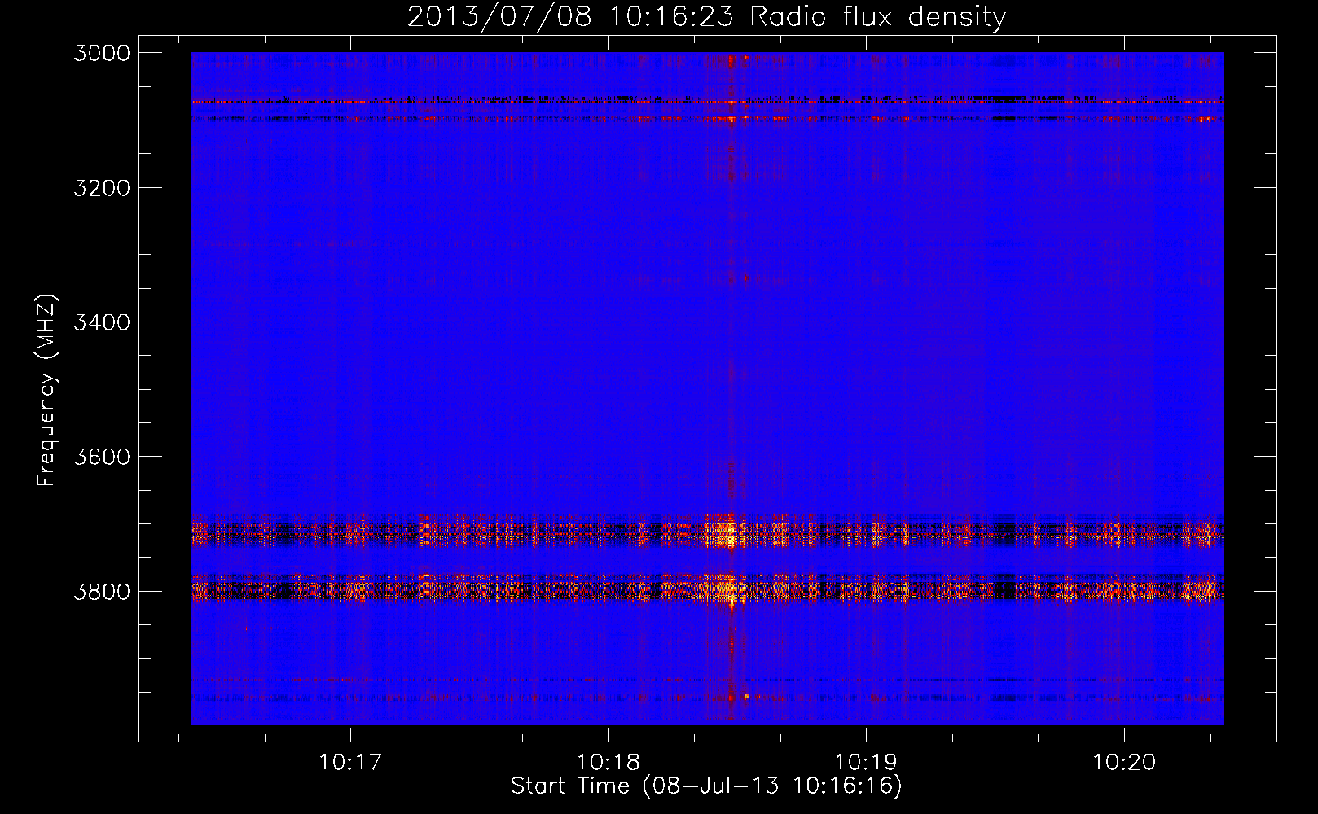Click the plot title '2013/07/08 10:16:23 Radio flux density'
Image resolution: width=1318 pixels, height=814 pixels.
coord(706,17)
